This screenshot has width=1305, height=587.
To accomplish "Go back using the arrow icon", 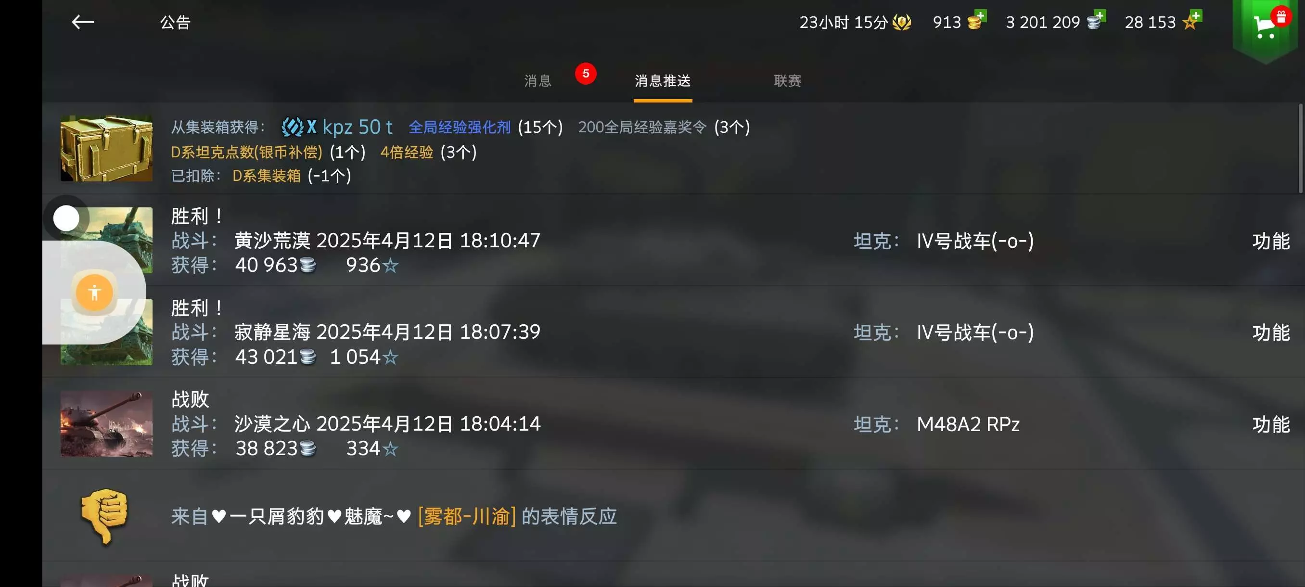I will point(83,22).
